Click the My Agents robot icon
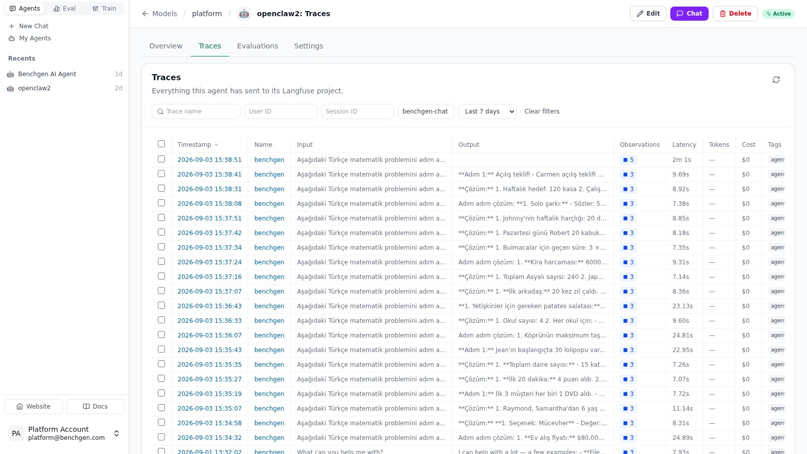 (12, 38)
